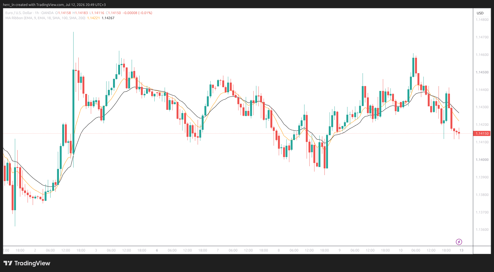Viewport: 494px width, 272px height.
Task: Click the 1.14400 price axis label
Action: point(482,90)
